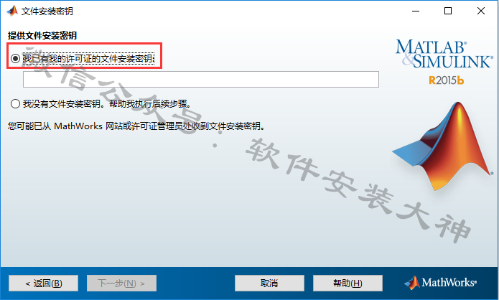Viewport: 499px width, 300px height.
Task: Click the R2015b version label
Action: coord(446,80)
